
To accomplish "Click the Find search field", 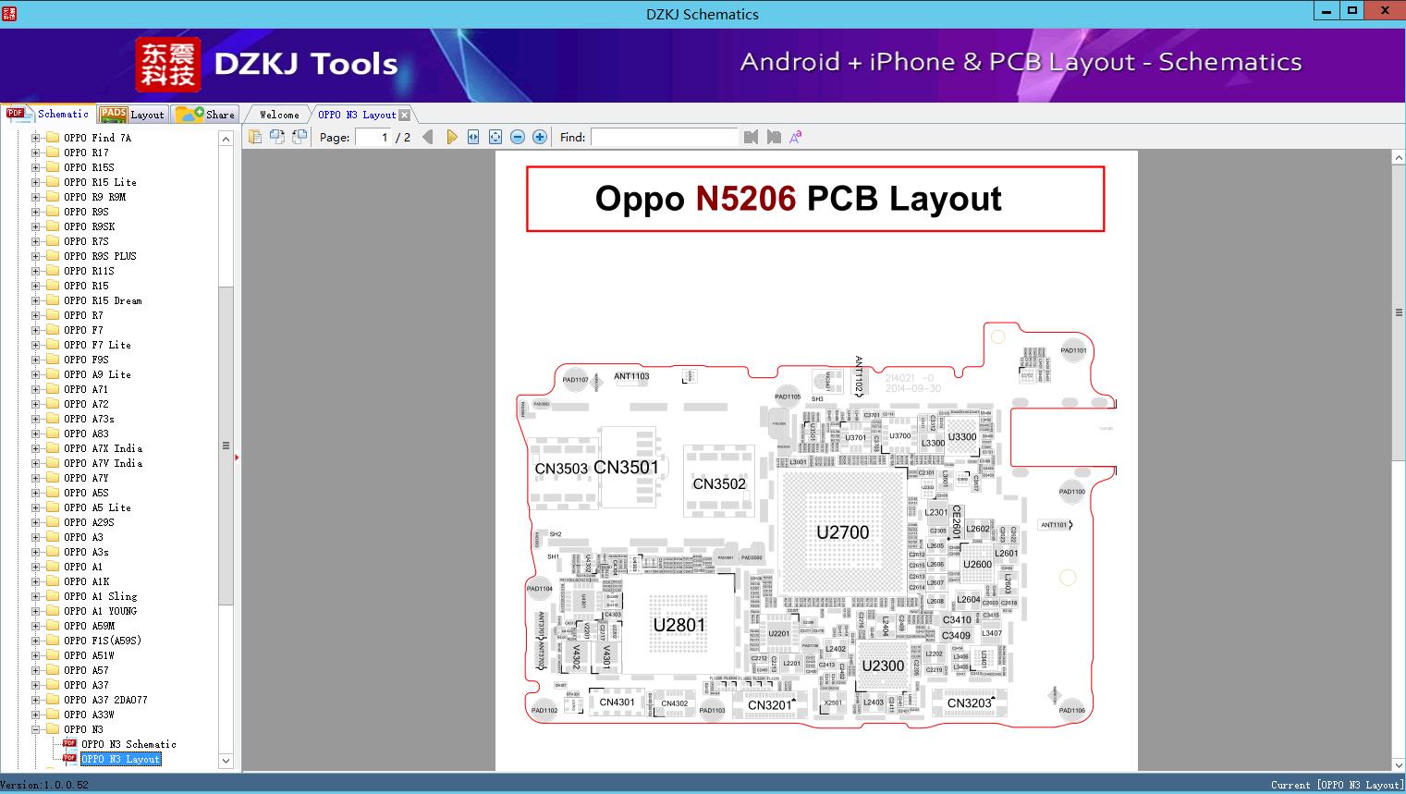I will pyautogui.click(x=665, y=137).
